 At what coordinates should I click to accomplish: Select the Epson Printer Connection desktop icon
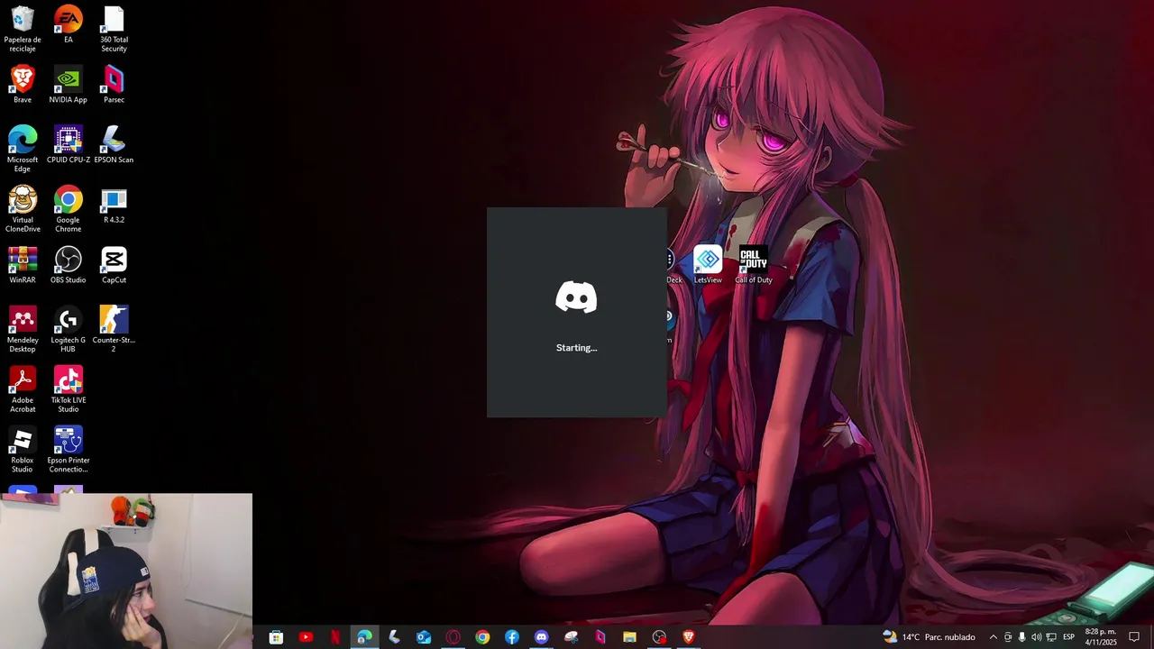tap(68, 449)
